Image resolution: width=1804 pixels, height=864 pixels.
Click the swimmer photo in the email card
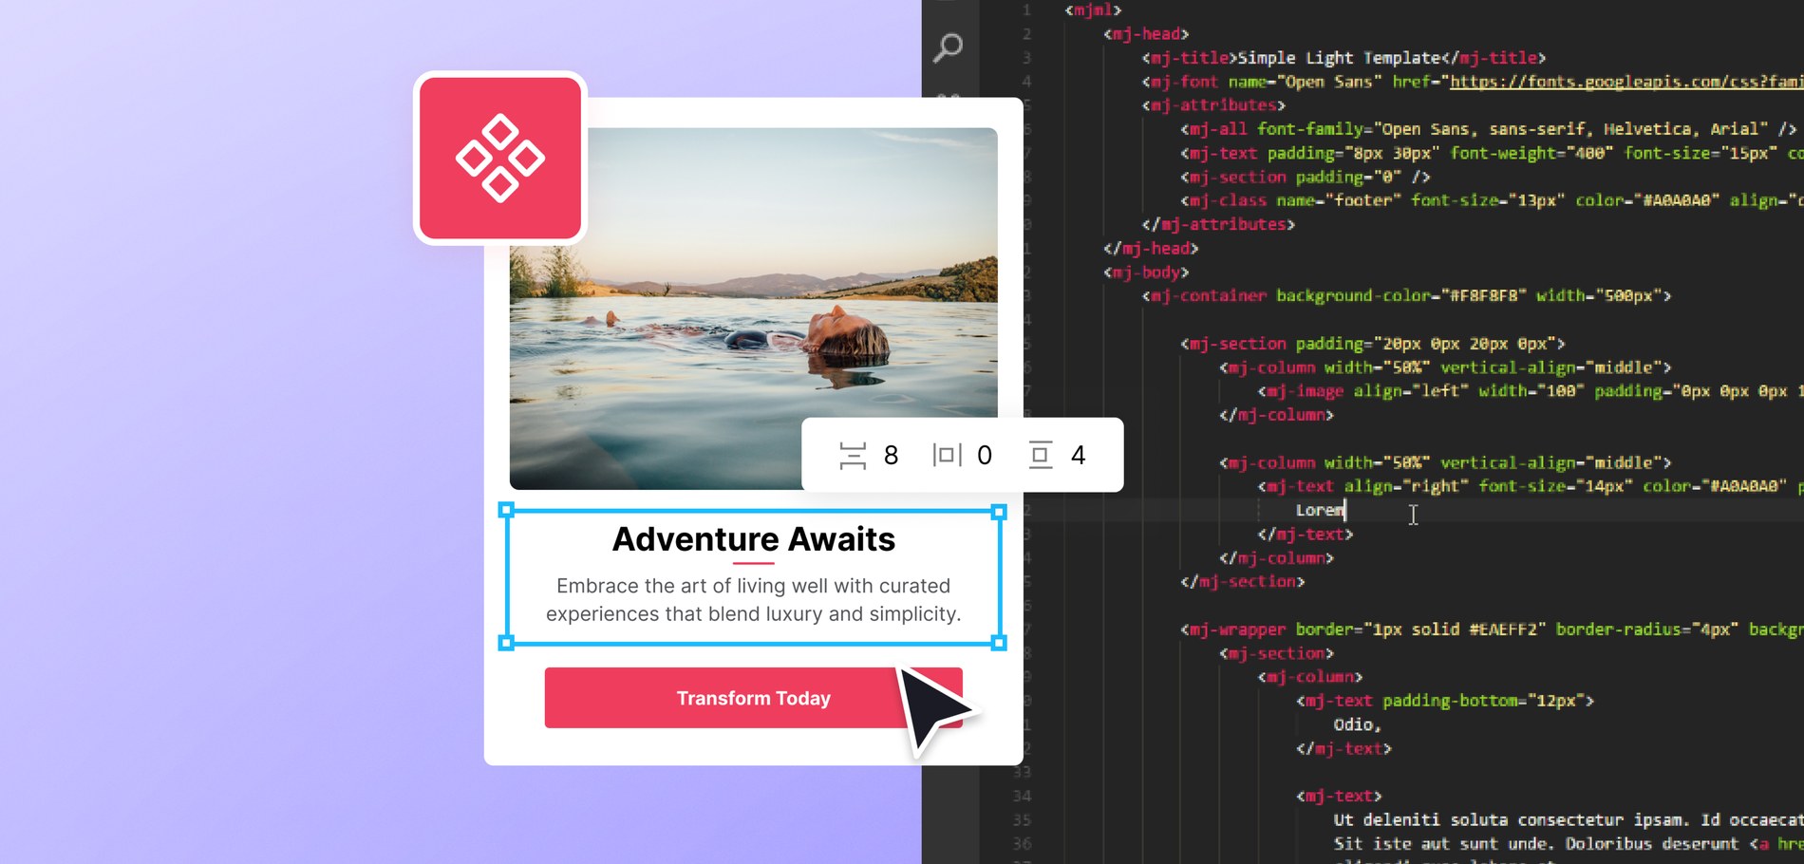point(753,309)
